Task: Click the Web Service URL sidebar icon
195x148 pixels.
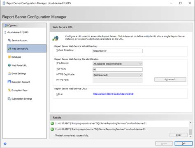Action: (x=9, y=48)
